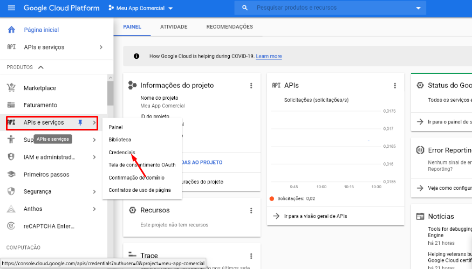Click the sidebar scroll-up arrow
The width and height of the screenshot is (472, 269).
[x=110, y=77]
